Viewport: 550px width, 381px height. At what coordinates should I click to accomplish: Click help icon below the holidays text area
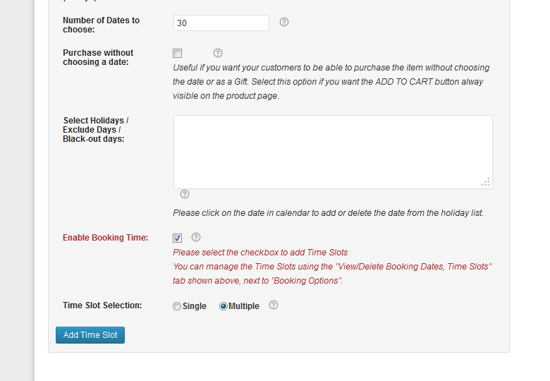[x=185, y=194]
